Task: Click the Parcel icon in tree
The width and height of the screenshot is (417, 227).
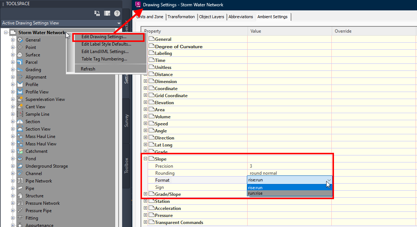Action: pos(20,62)
